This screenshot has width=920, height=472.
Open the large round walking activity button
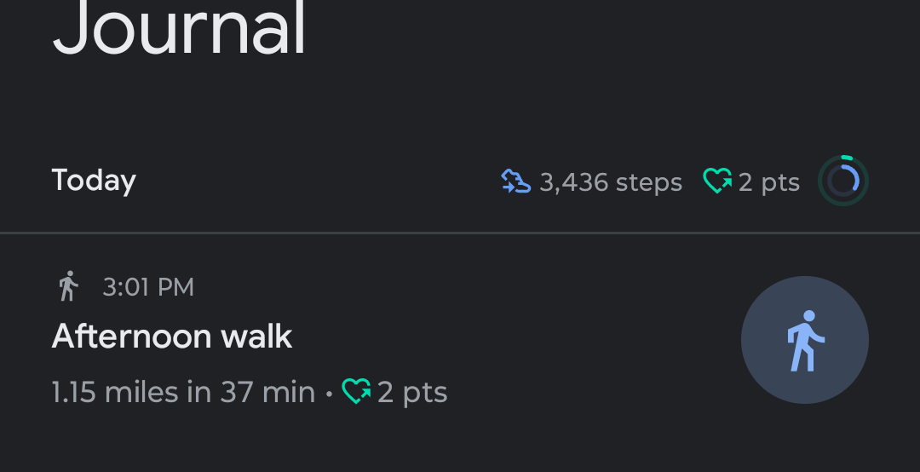805,340
